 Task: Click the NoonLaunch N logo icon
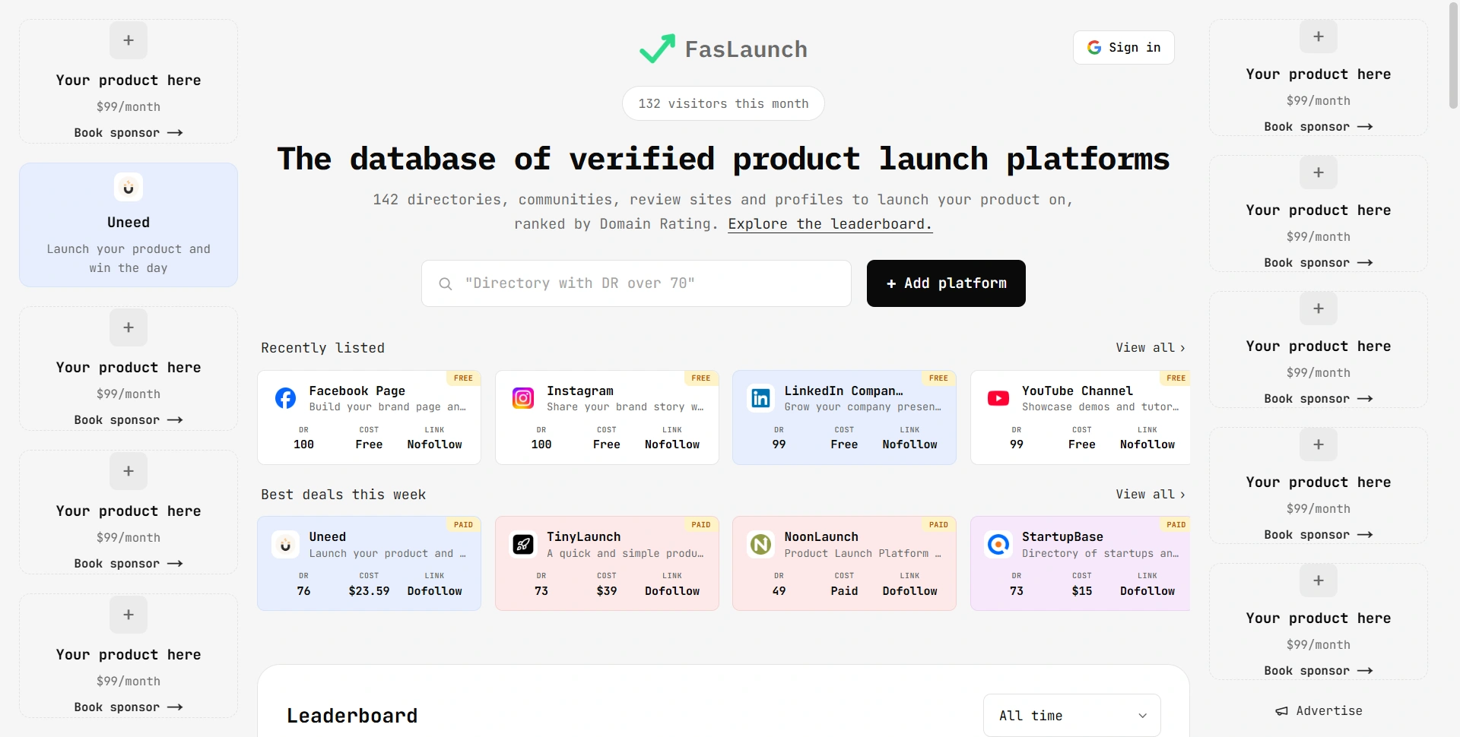click(x=760, y=545)
